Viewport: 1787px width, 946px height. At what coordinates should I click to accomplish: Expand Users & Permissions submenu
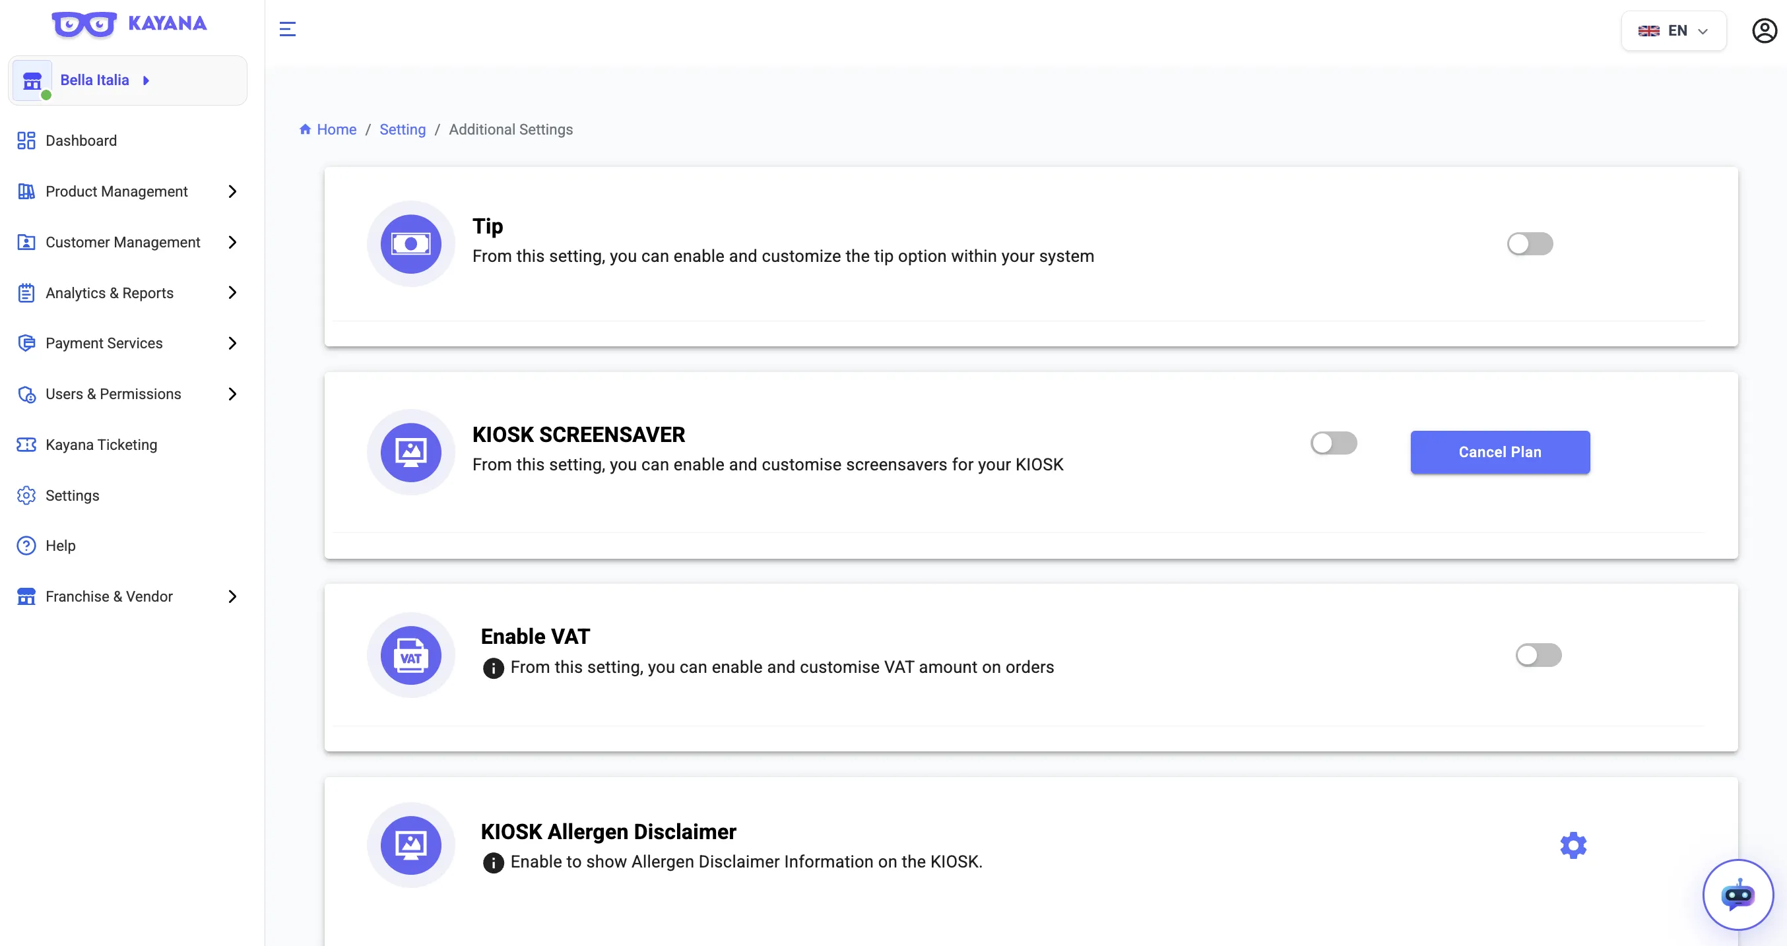pyautogui.click(x=127, y=394)
